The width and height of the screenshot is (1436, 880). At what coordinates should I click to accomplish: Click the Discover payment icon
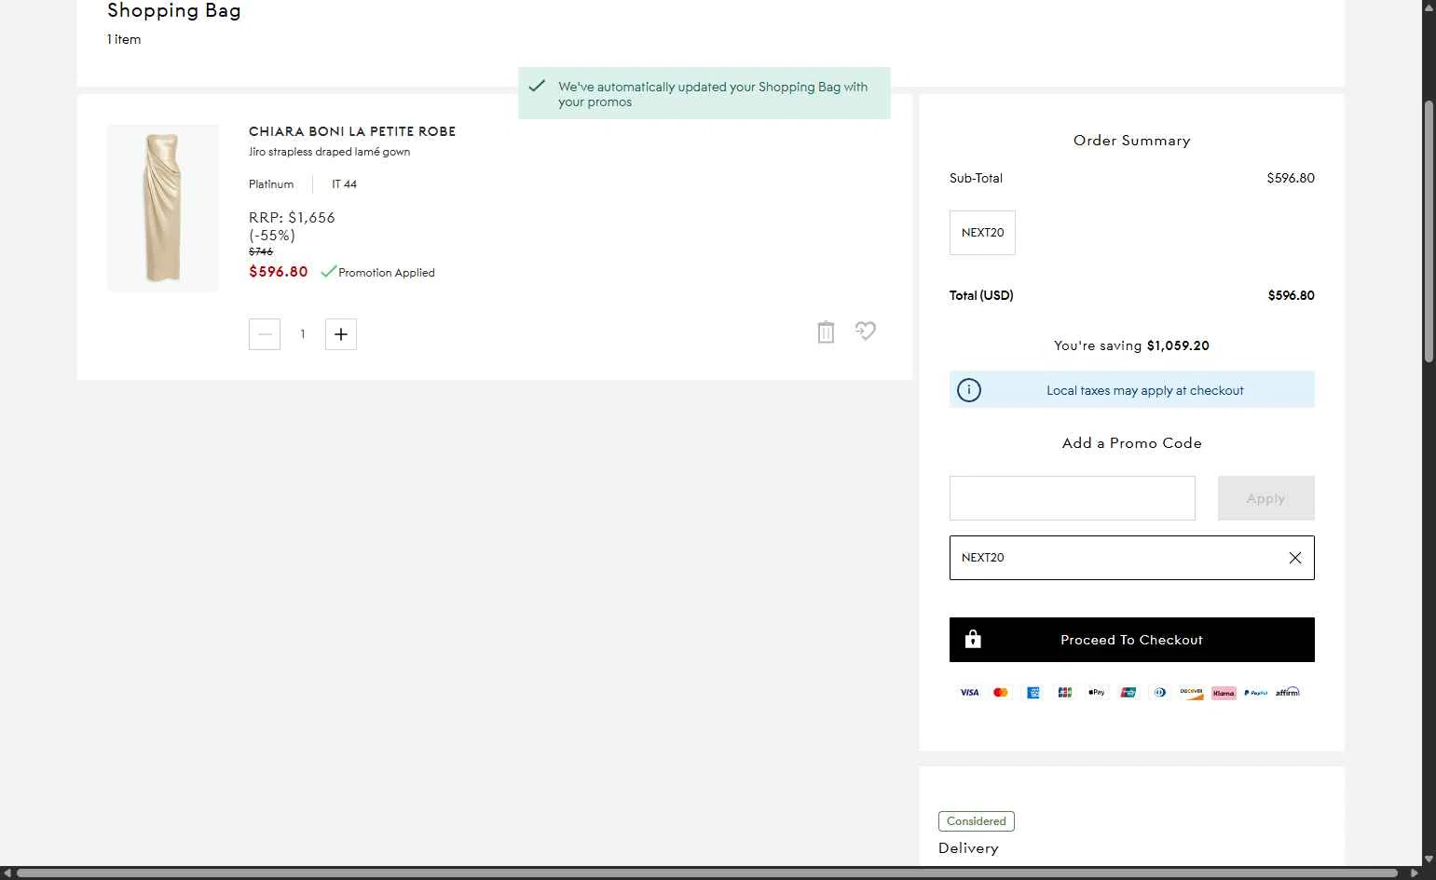point(1191,692)
